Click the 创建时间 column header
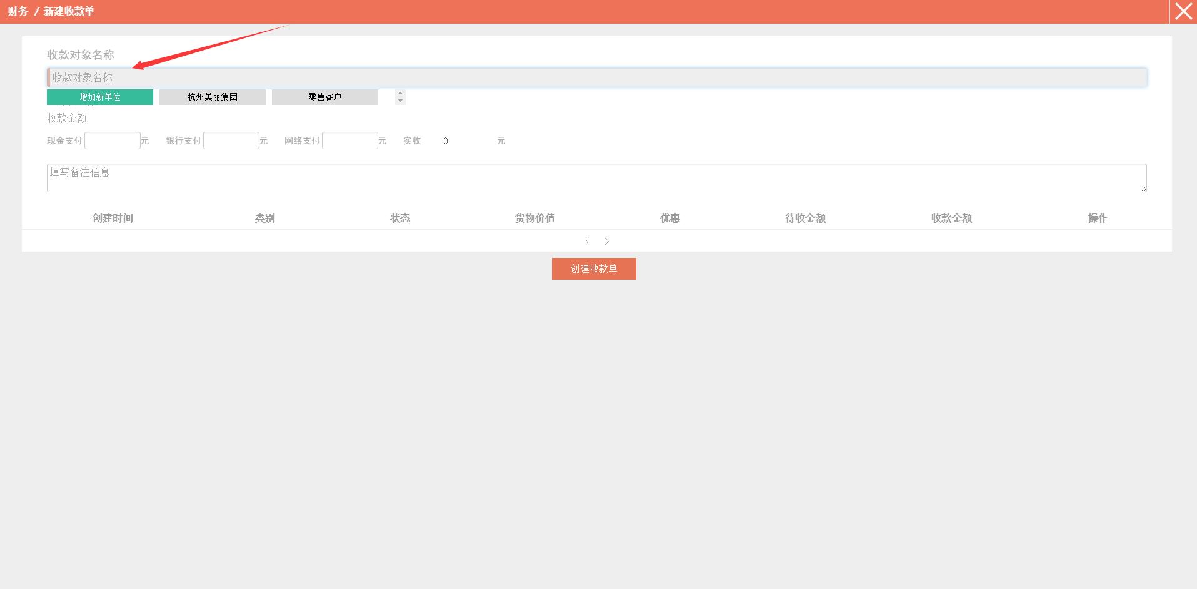Viewport: 1197px width, 589px height. click(113, 218)
